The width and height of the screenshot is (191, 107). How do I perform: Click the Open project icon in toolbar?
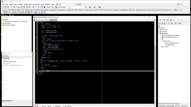14,7
